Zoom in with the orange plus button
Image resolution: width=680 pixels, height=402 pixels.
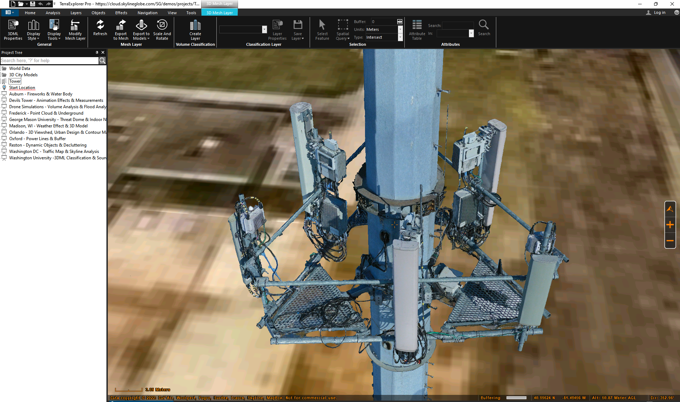670,225
